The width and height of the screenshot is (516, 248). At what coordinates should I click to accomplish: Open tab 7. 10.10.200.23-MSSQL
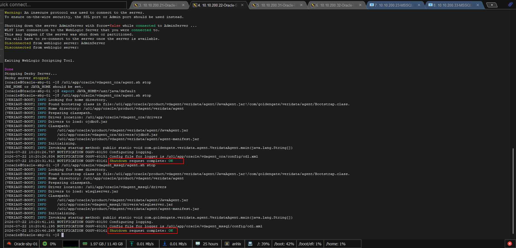395,5
